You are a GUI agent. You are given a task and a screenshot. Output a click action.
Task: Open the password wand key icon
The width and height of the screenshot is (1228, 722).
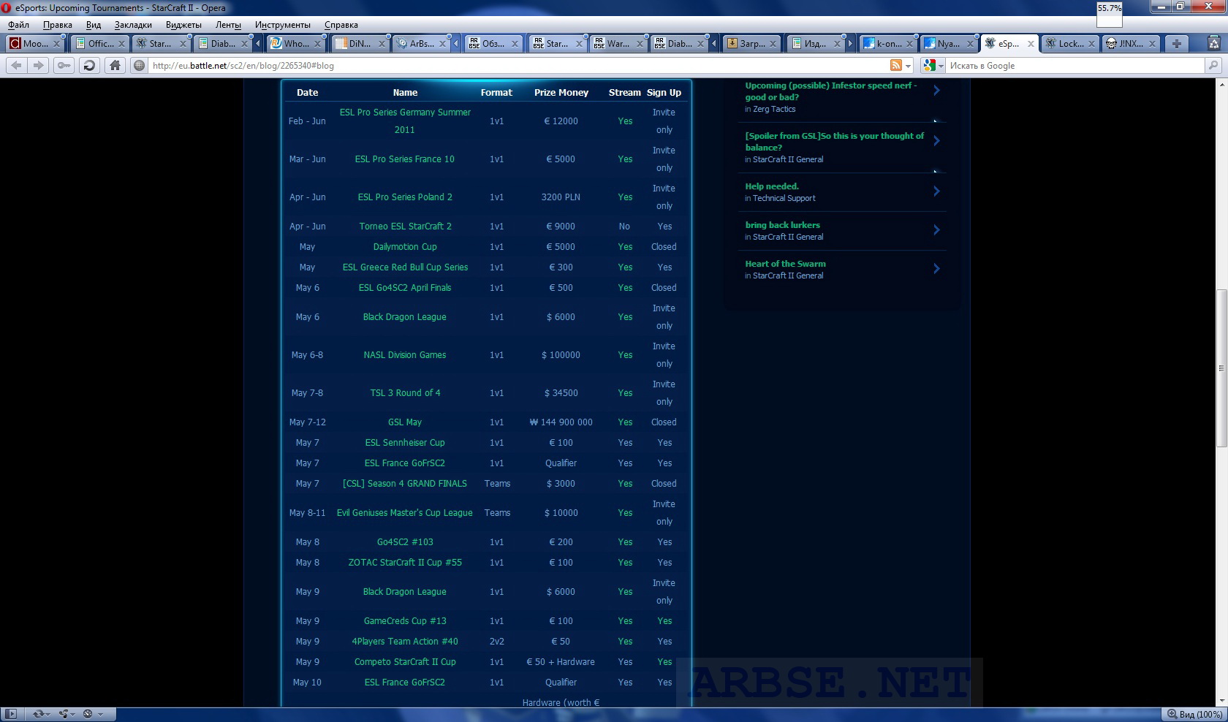pos(64,65)
